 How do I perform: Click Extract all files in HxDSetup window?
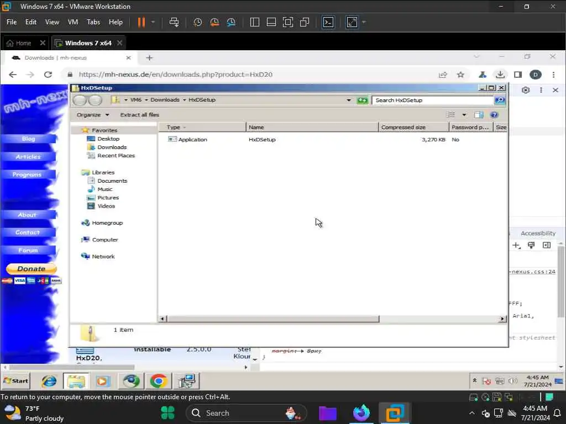(x=139, y=115)
